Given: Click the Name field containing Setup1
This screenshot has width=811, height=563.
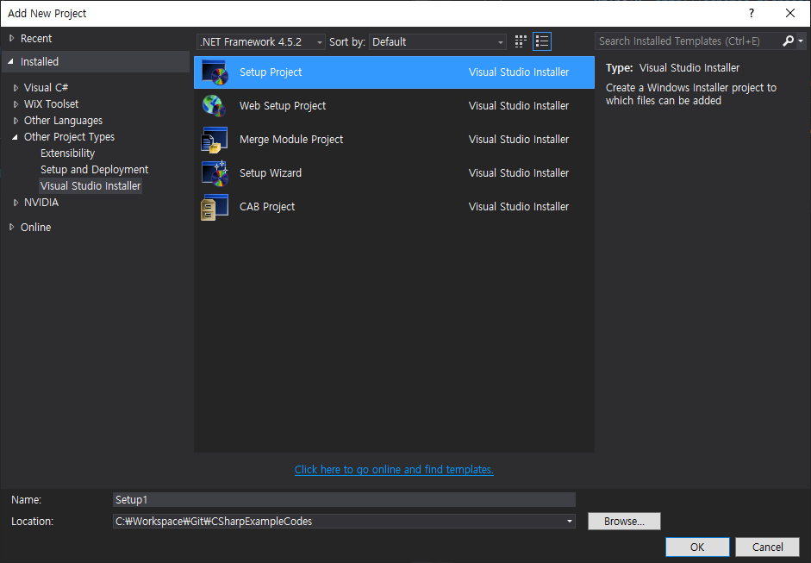Looking at the screenshot, I should point(344,499).
